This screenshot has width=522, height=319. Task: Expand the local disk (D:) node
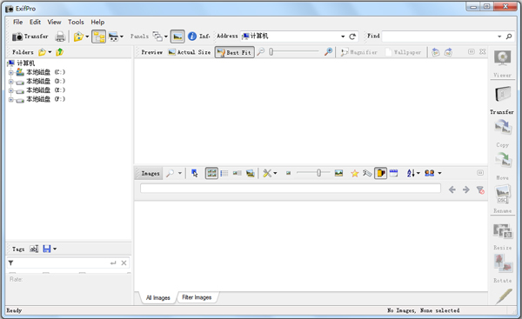coord(10,81)
